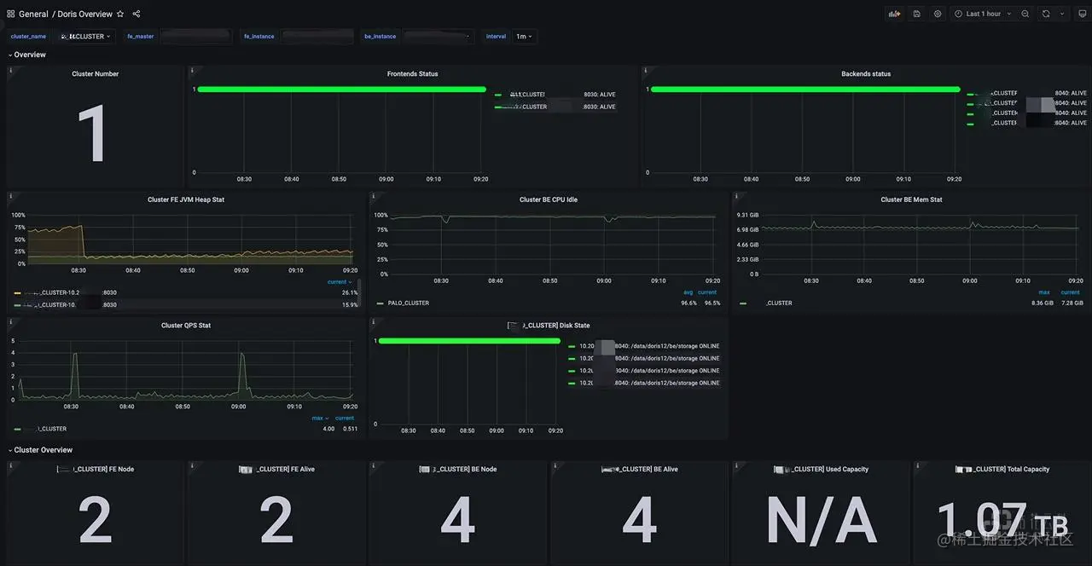1092x566 pixels.
Task: Go to General folder breadcrumb
Action: click(33, 14)
